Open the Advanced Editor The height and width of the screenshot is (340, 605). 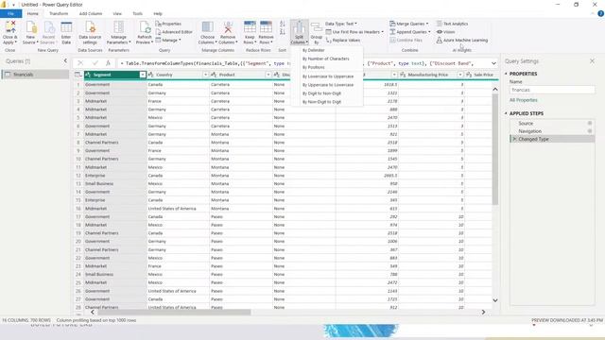[x=174, y=32]
